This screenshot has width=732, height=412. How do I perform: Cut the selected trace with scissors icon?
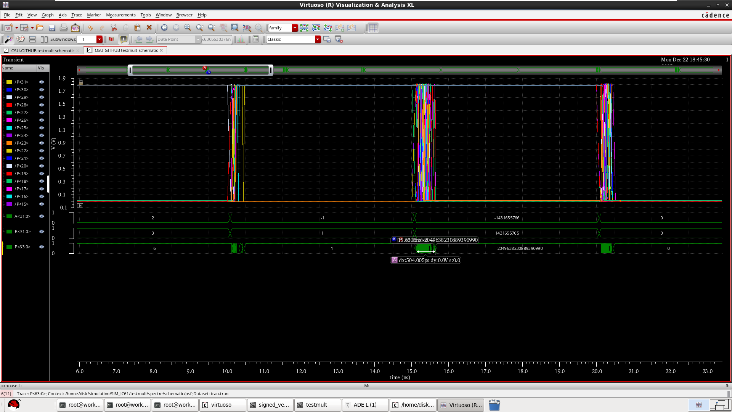point(114,27)
